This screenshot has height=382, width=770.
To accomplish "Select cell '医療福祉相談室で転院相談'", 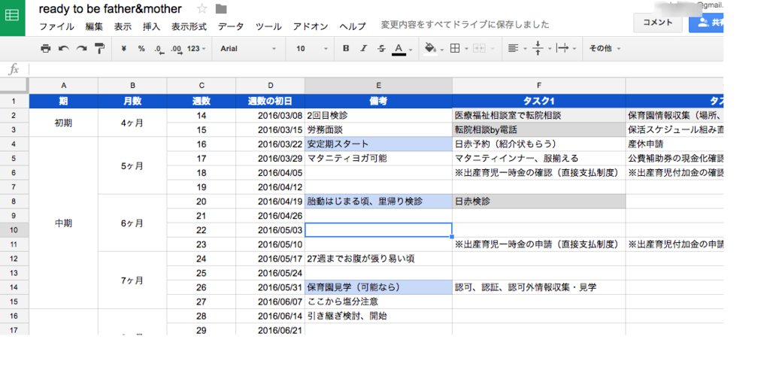I will click(538, 116).
